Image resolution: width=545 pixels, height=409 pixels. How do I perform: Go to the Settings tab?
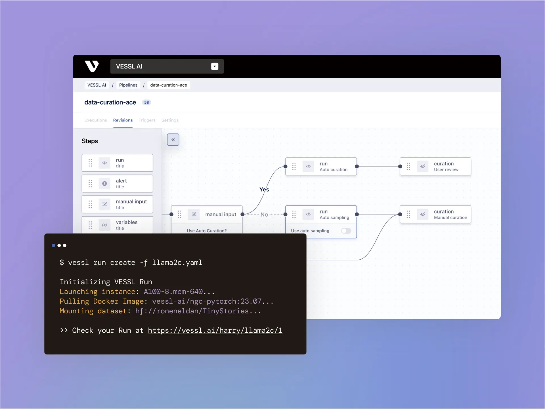[x=170, y=120]
